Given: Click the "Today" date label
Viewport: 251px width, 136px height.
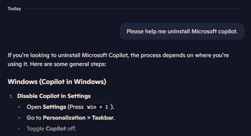Looking at the screenshot, I should [x=14, y=9].
